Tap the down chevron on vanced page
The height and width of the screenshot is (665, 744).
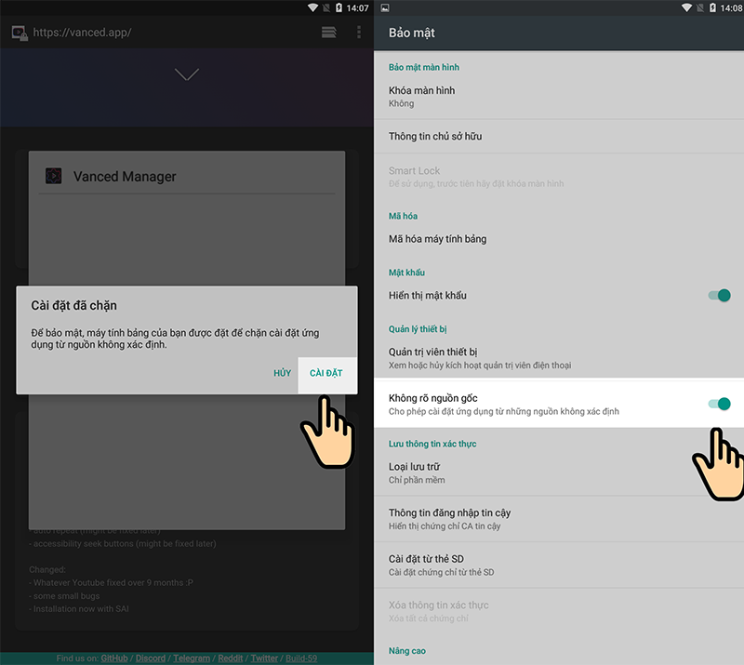pos(187,74)
